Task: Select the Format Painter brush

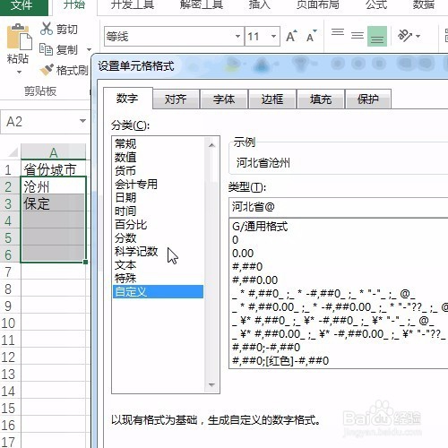Action: [47, 70]
